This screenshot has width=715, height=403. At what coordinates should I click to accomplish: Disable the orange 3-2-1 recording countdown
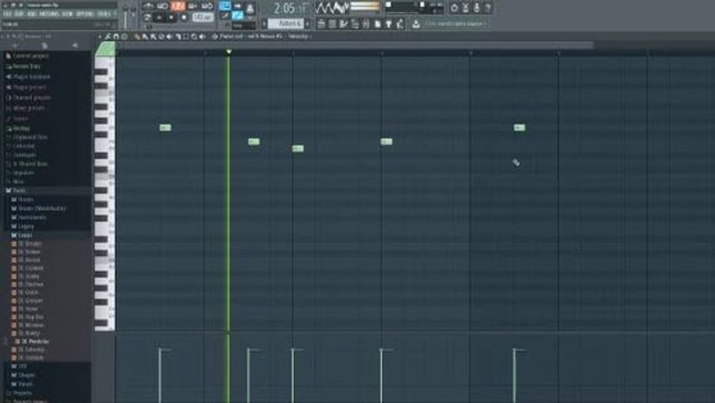click(177, 6)
